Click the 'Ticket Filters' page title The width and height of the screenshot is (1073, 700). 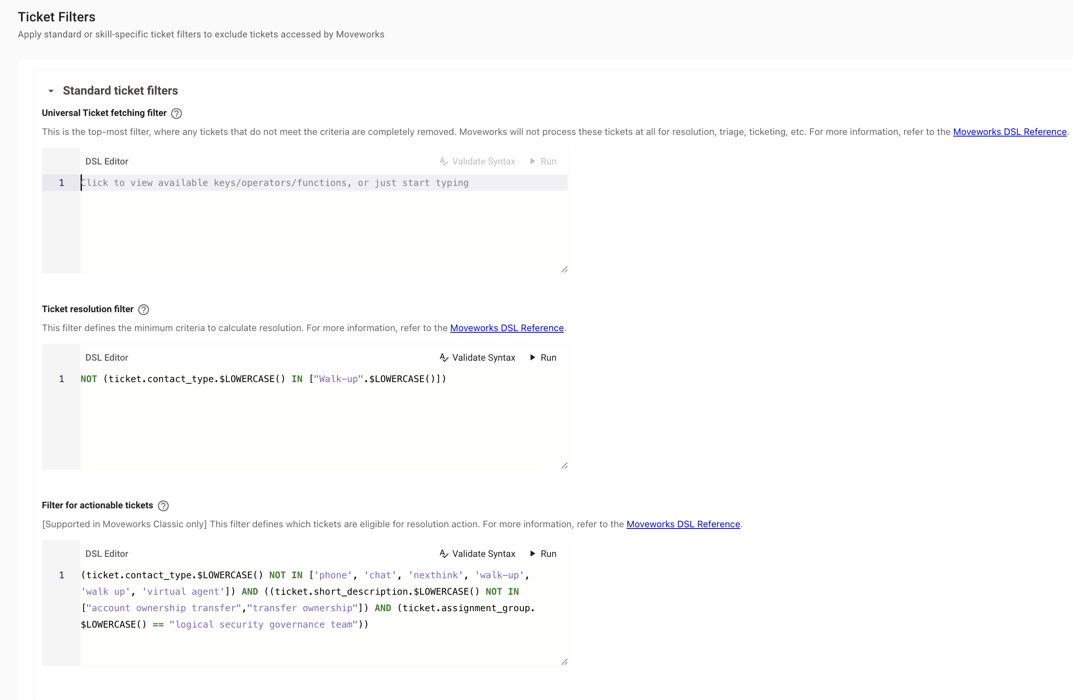point(57,17)
